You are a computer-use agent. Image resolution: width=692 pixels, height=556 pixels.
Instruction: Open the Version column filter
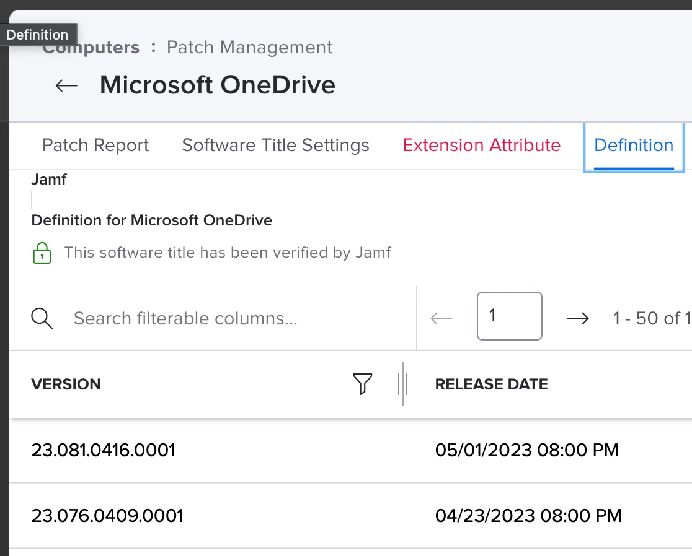[362, 384]
